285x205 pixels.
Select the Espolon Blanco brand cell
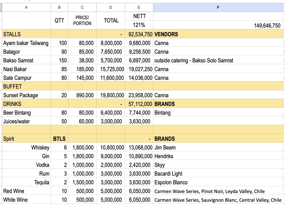pos(218,182)
